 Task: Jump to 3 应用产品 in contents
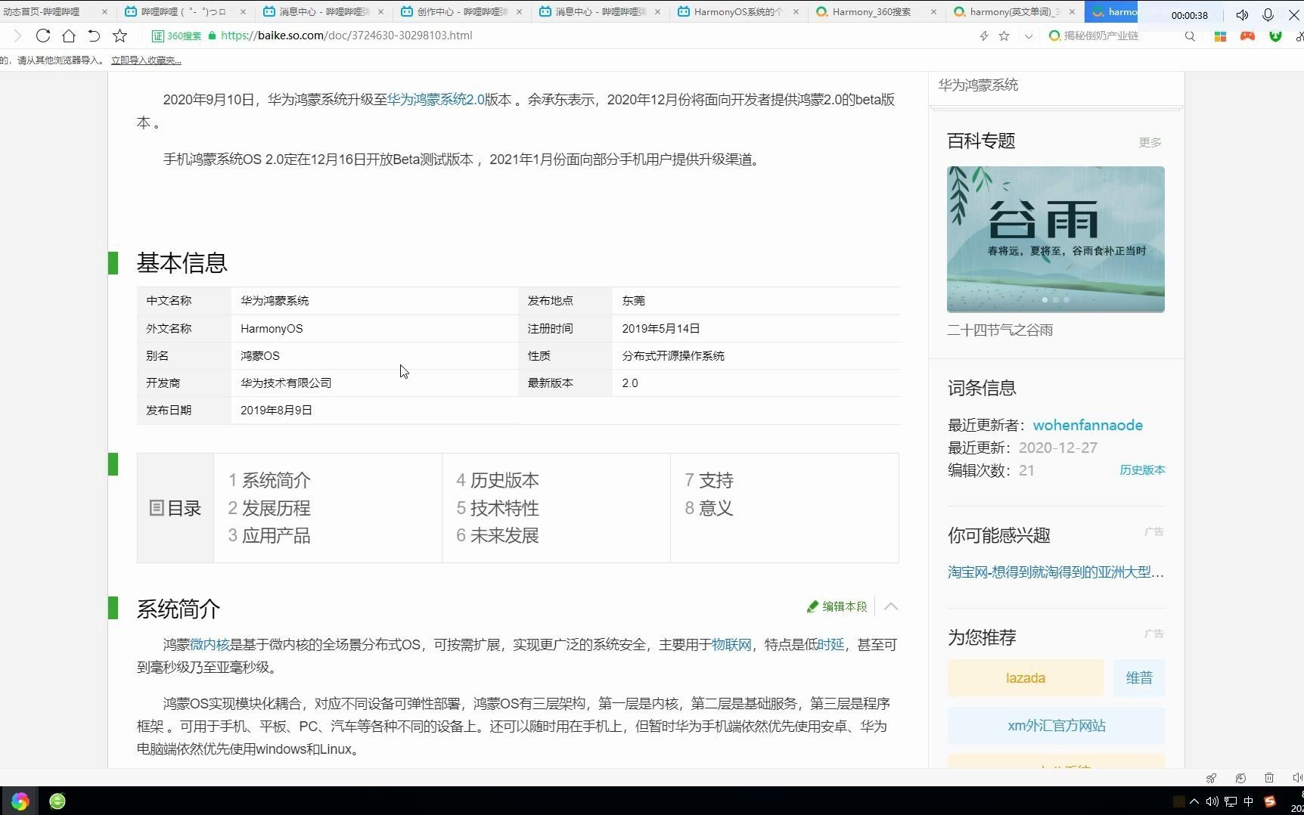pyautogui.click(x=269, y=535)
